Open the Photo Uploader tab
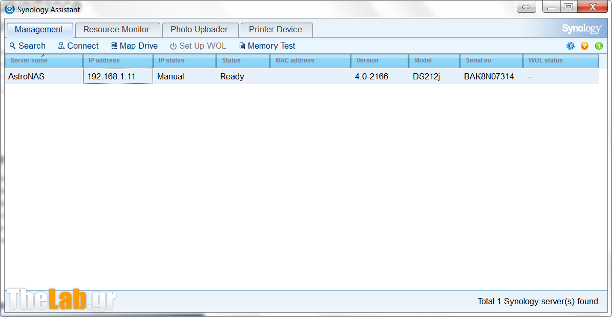 pos(199,30)
